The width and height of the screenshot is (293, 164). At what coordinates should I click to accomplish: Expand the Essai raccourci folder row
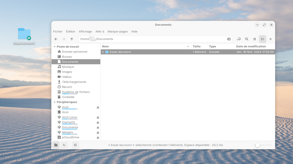click(x=103, y=52)
